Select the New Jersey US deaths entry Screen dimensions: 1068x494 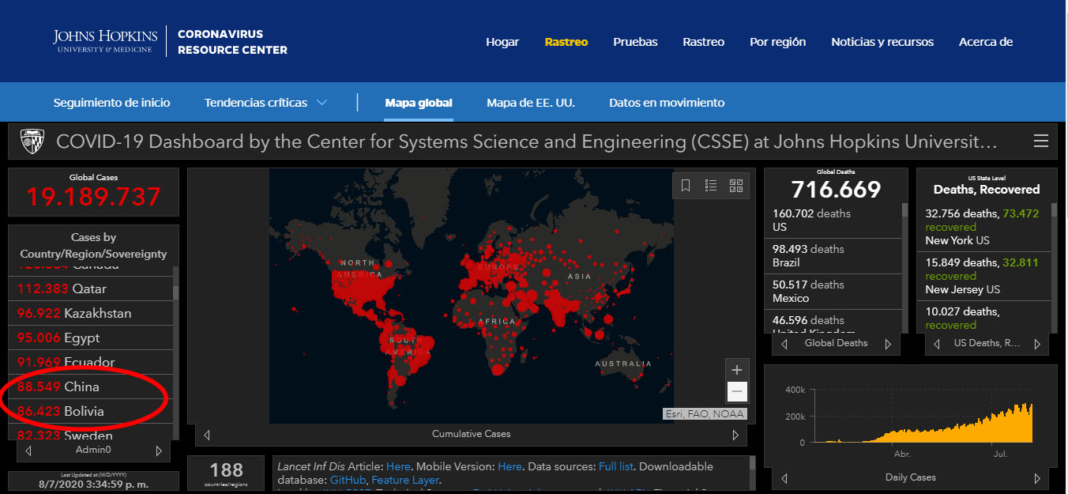[984, 276]
